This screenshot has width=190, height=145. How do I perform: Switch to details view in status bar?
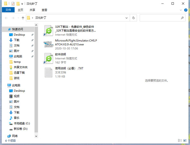[x=180, y=140]
